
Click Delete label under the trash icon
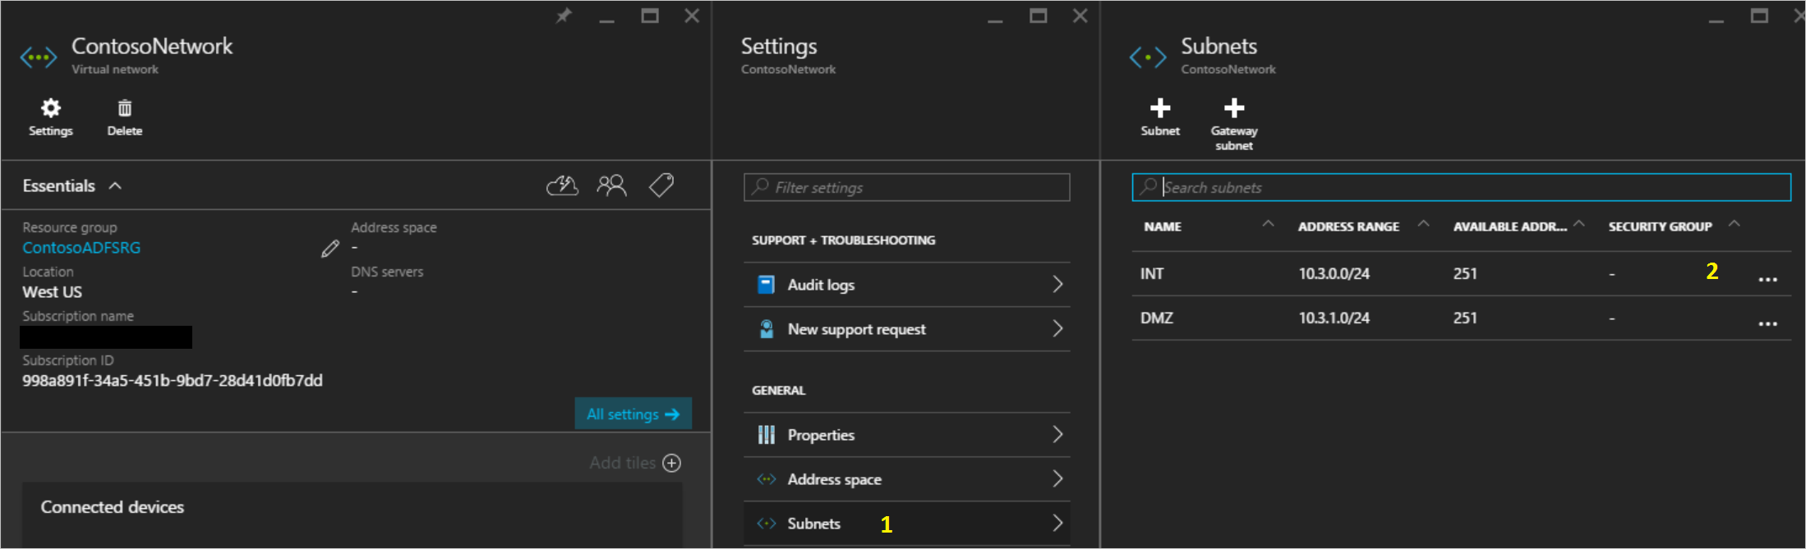click(x=125, y=131)
